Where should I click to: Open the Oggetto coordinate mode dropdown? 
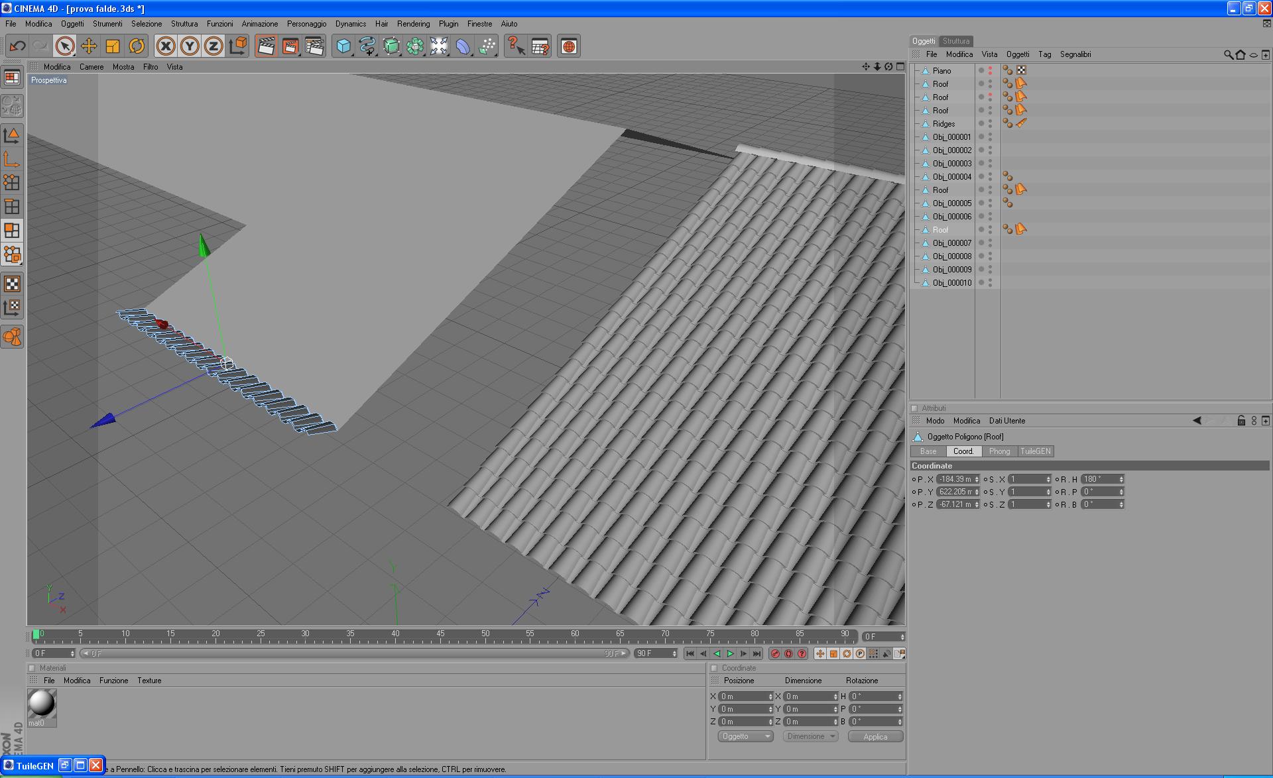tap(745, 736)
